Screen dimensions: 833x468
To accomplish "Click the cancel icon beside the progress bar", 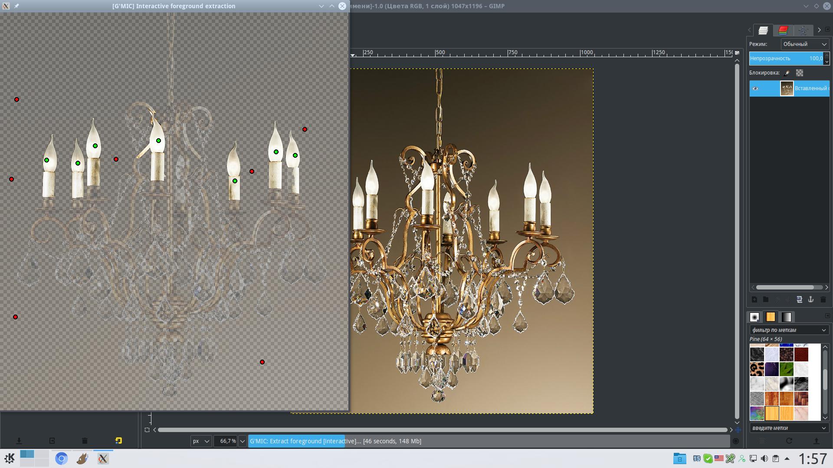I will [736, 441].
